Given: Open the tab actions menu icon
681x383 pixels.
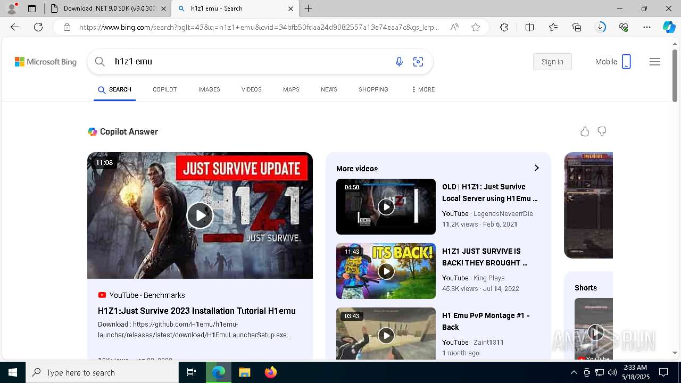Looking at the screenshot, I should click(32, 9).
